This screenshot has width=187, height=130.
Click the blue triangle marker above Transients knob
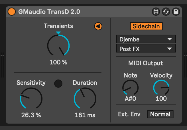[x=58, y=33]
